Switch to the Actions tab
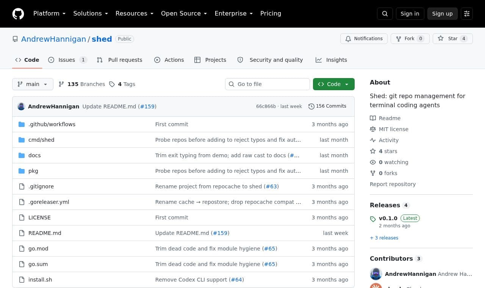485x288 pixels. tap(169, 60)
